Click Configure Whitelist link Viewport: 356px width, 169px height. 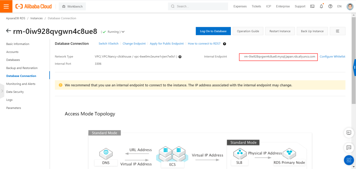332,56
